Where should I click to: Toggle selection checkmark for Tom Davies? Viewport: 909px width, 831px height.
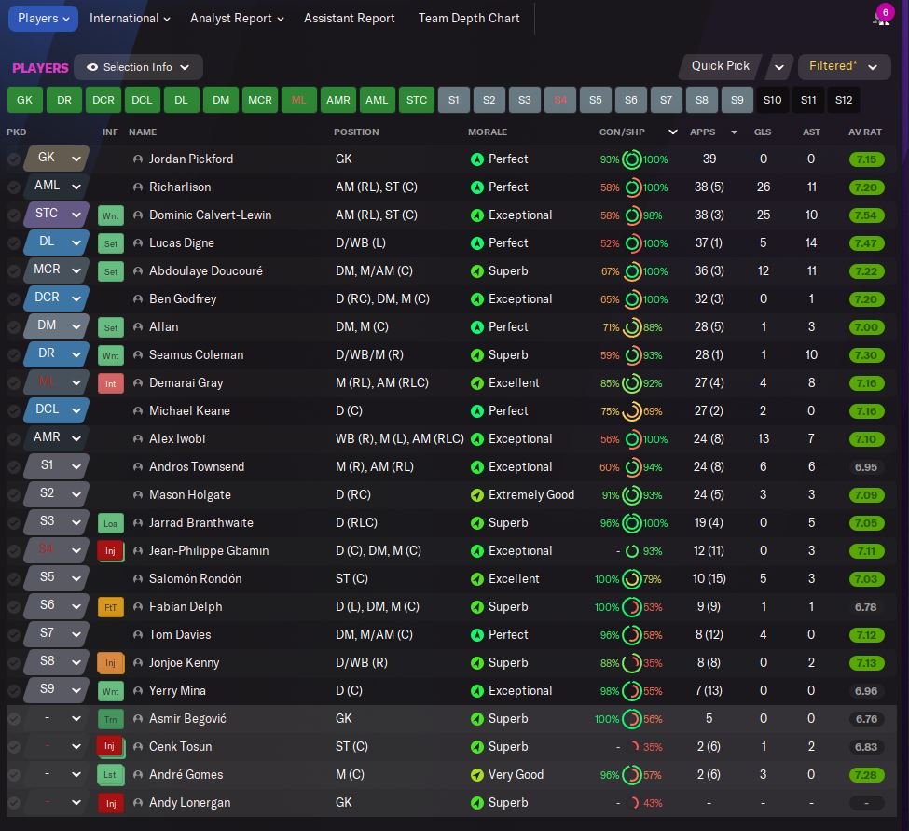coord(14,634)
